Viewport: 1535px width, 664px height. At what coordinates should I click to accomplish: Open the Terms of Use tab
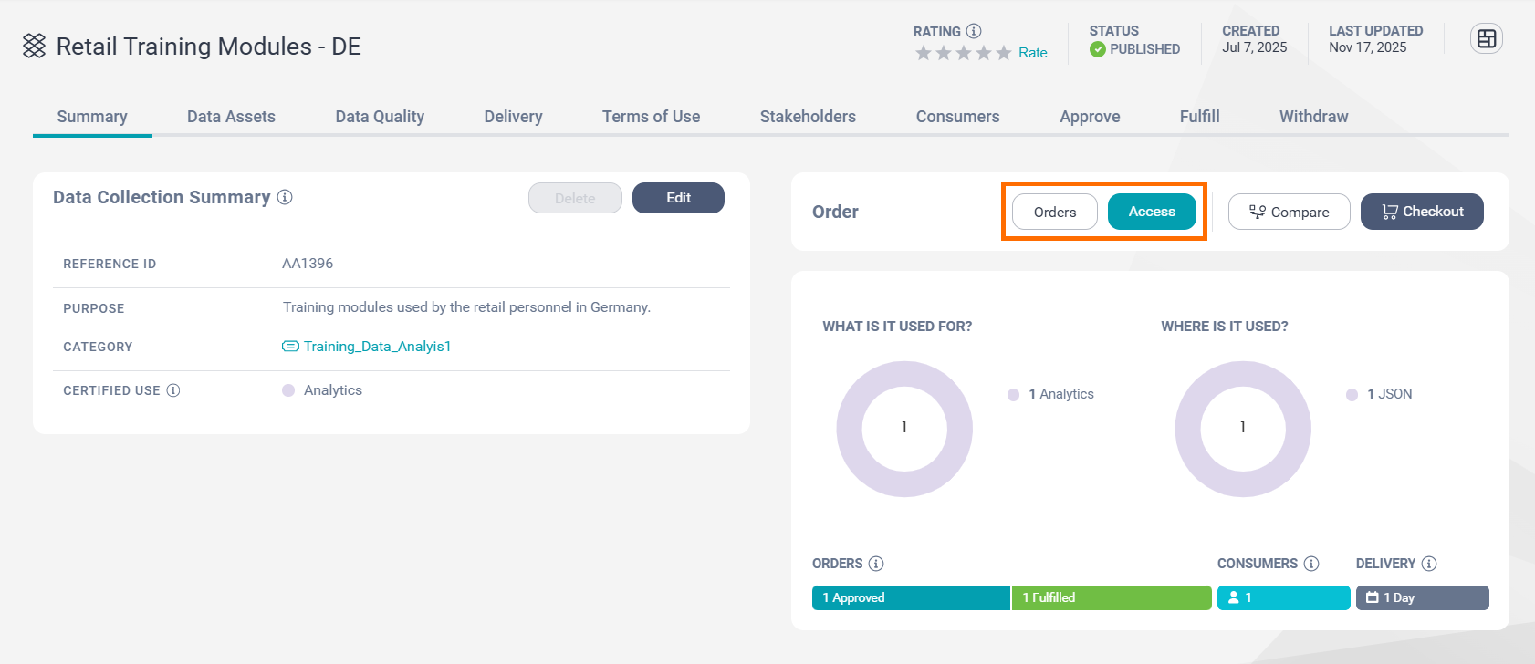pyautogui.click(x=651, y=117)
